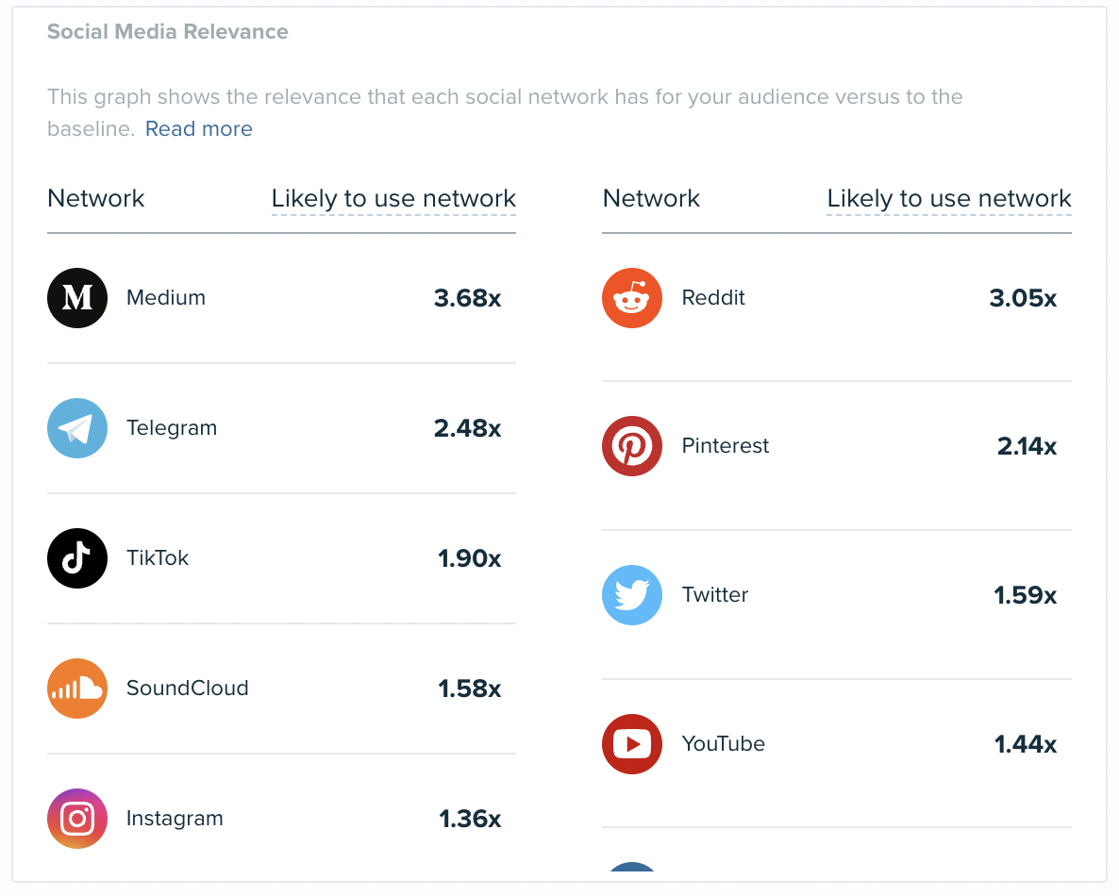Click the TikTok logo icon

coord(77,558)
